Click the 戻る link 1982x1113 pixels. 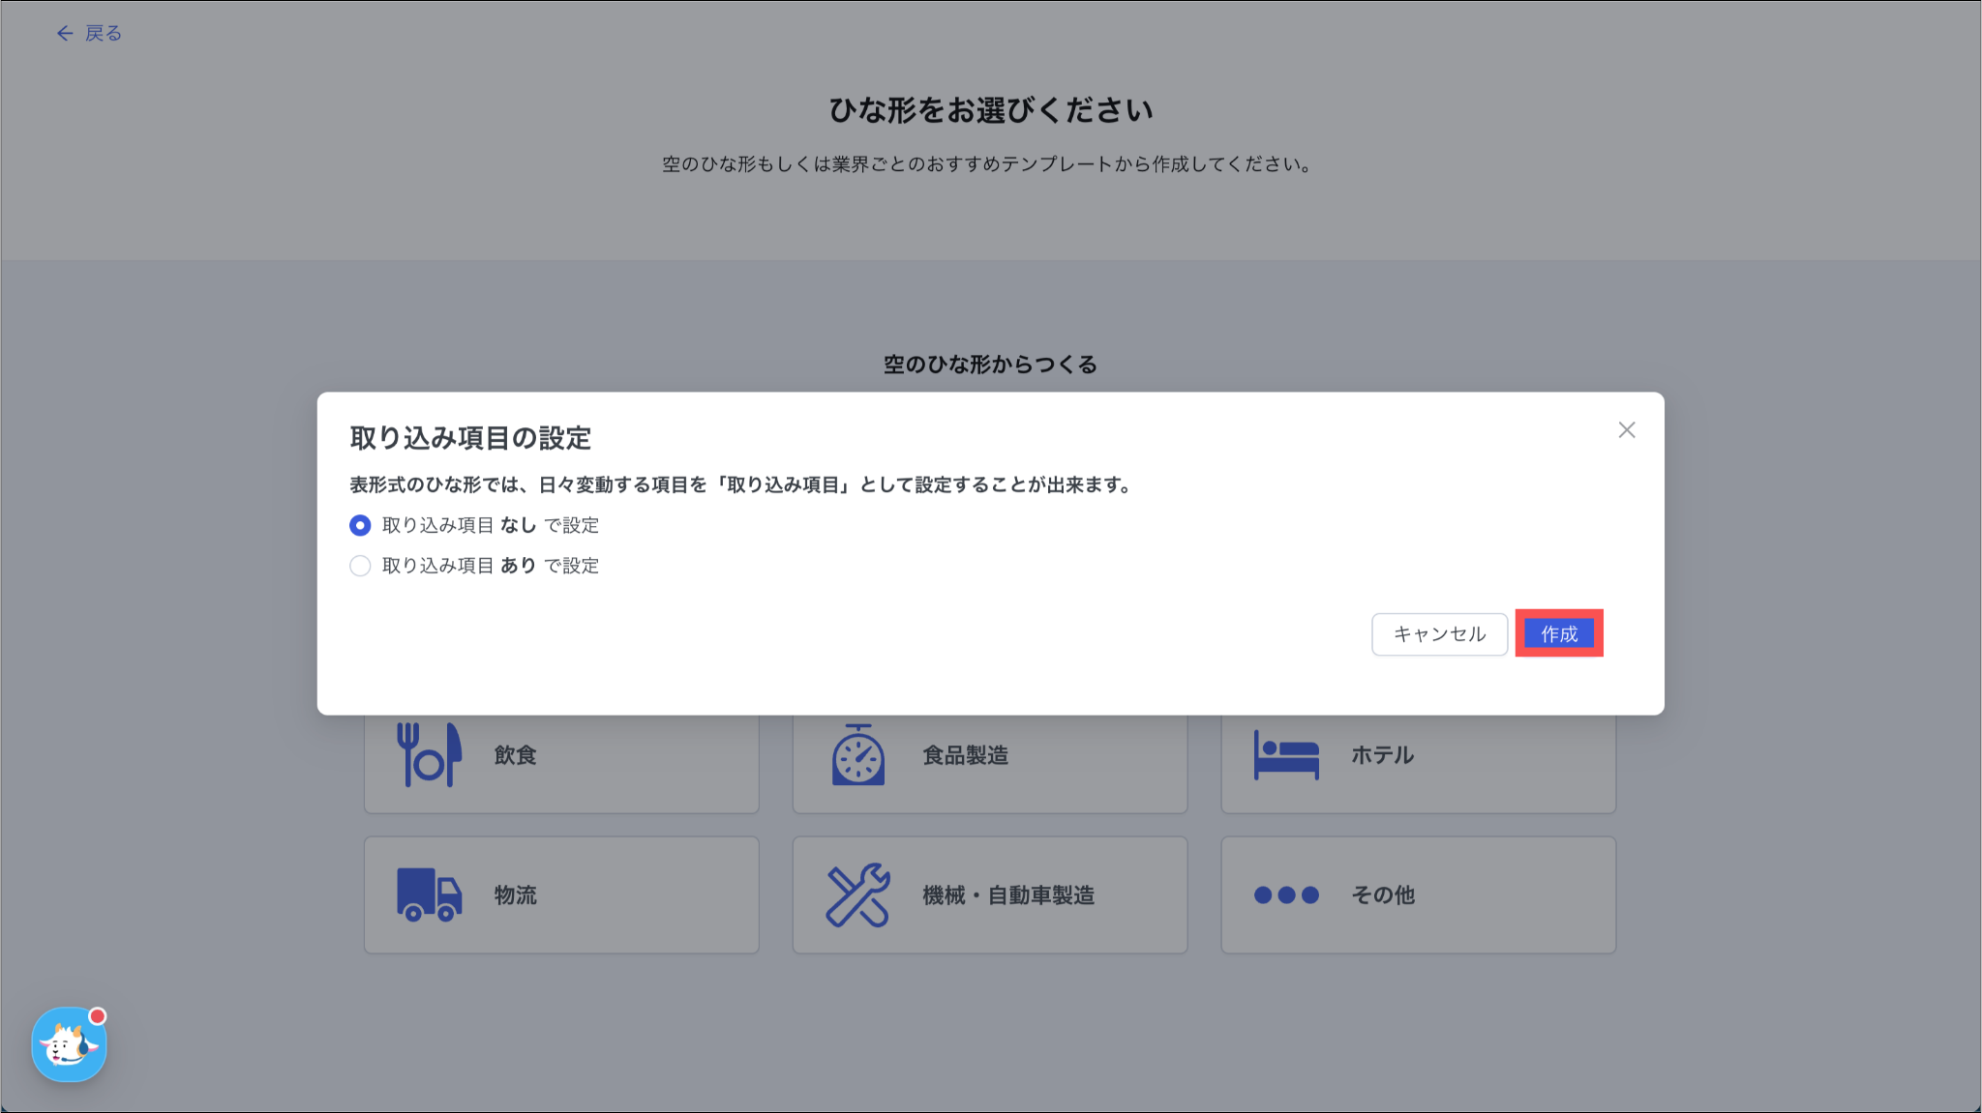point(103,34)
